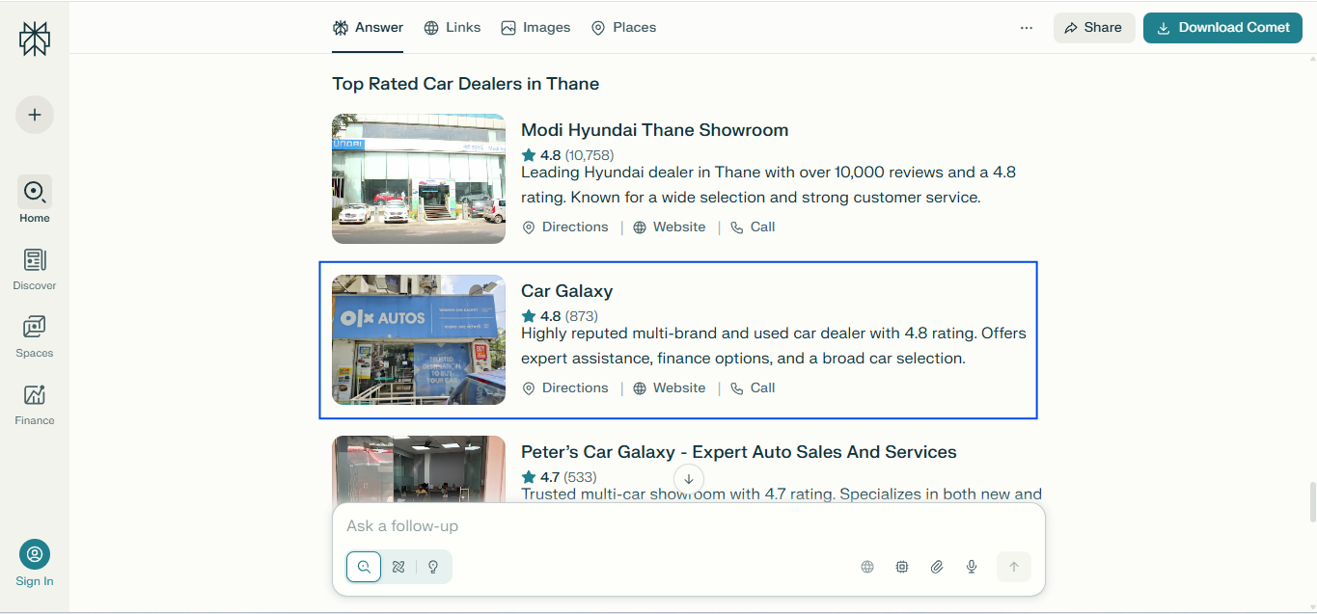Open web sources with the globe icon
Screen dimensions: 1317x614
[x=866, y=567]
